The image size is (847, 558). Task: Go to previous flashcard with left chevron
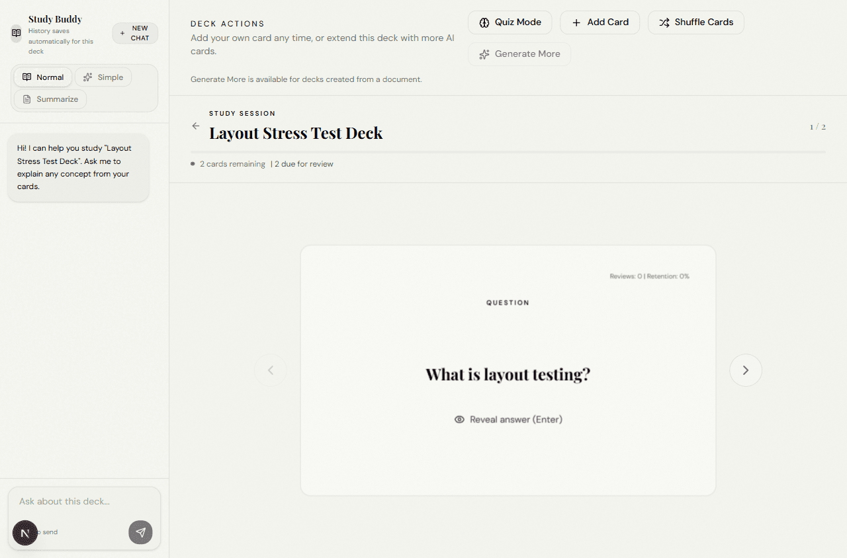point(271,370)
